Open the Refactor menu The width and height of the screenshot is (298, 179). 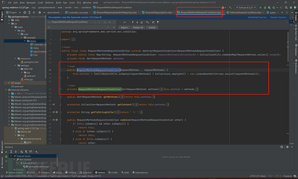(49, 3)
